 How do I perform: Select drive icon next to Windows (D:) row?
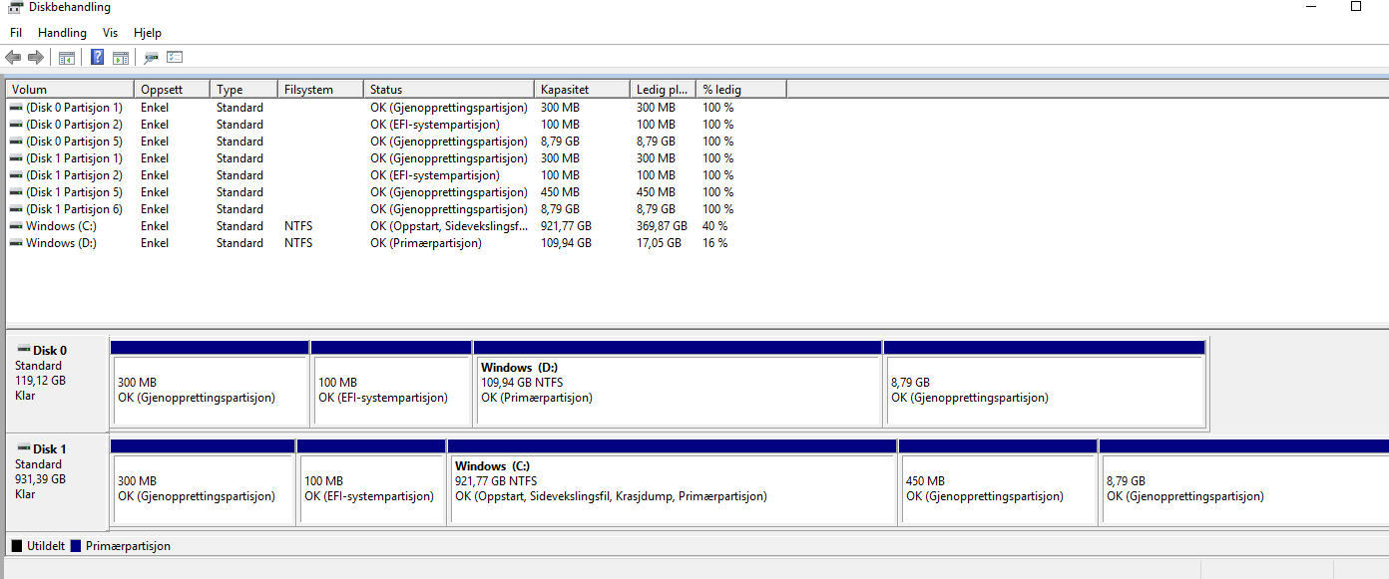click(16, 243)
